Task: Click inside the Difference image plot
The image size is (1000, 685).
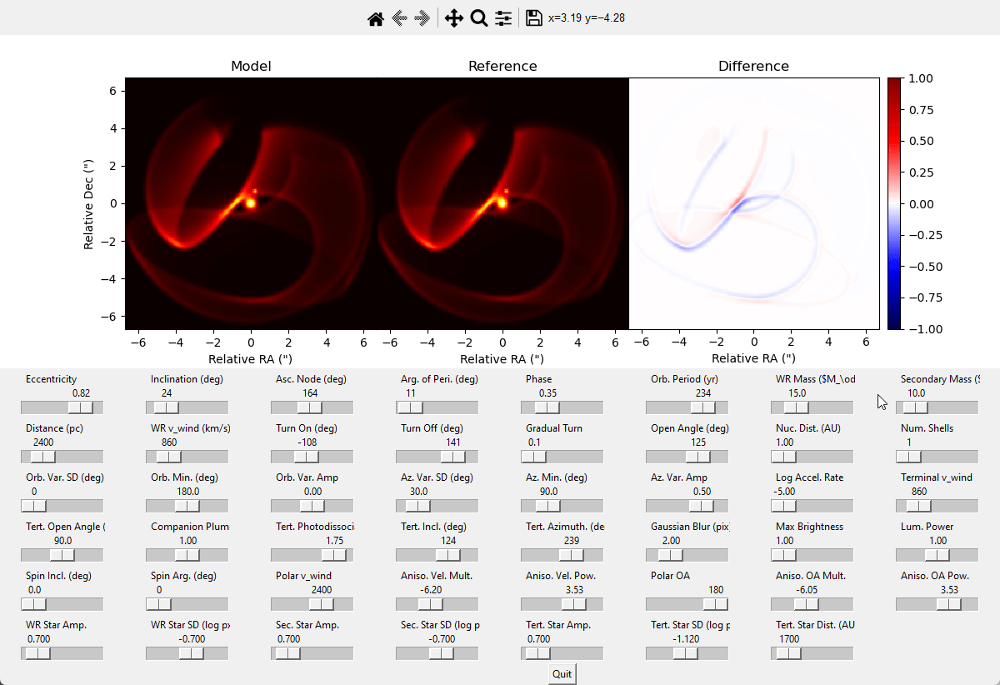Action: click(754, 203)
